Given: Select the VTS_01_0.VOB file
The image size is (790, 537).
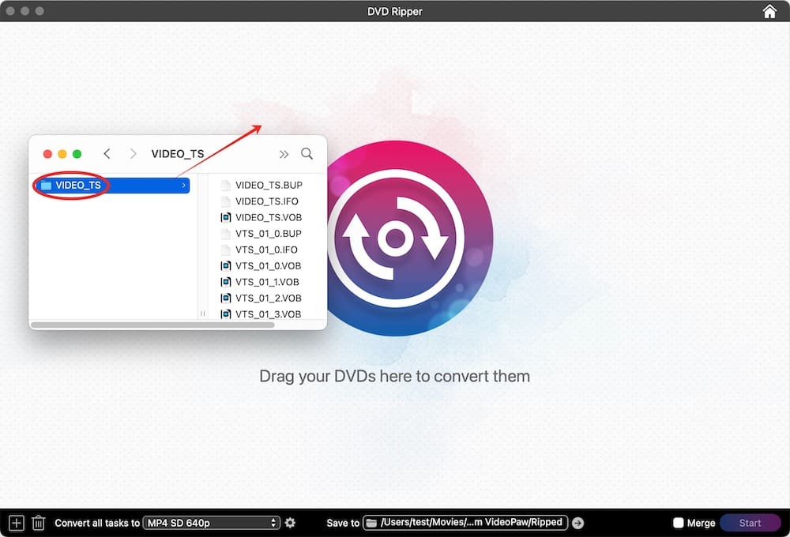Looking at the screenshot, I should point(262,266).
